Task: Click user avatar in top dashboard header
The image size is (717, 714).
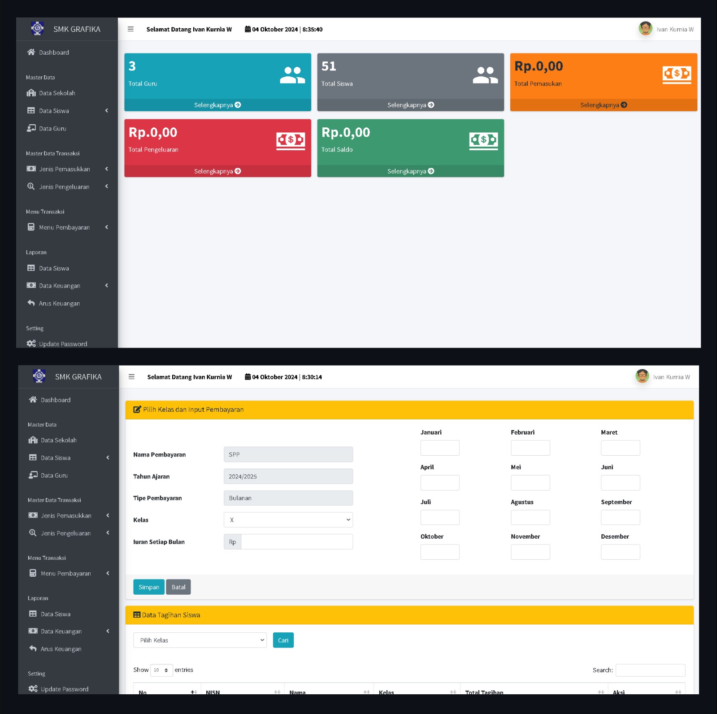Action: (x=645, y=29)
